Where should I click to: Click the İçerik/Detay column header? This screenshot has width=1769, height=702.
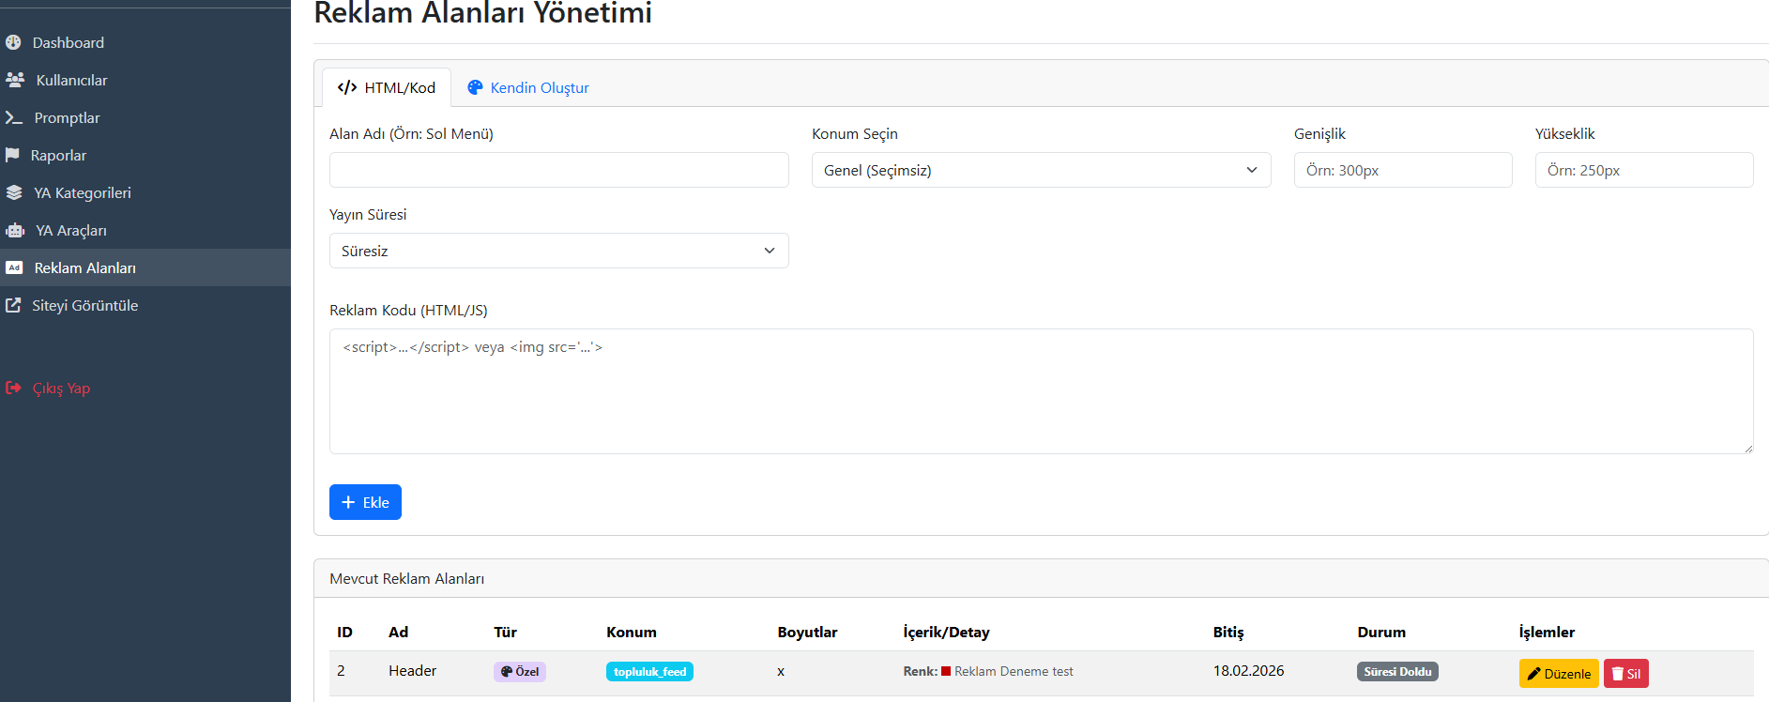click(x=946, y=633)
